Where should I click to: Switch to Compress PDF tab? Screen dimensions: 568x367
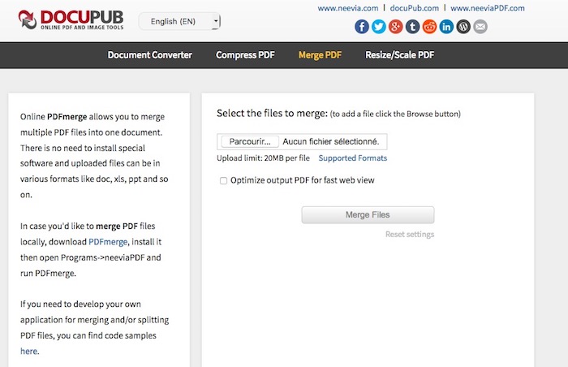[245, 55]
